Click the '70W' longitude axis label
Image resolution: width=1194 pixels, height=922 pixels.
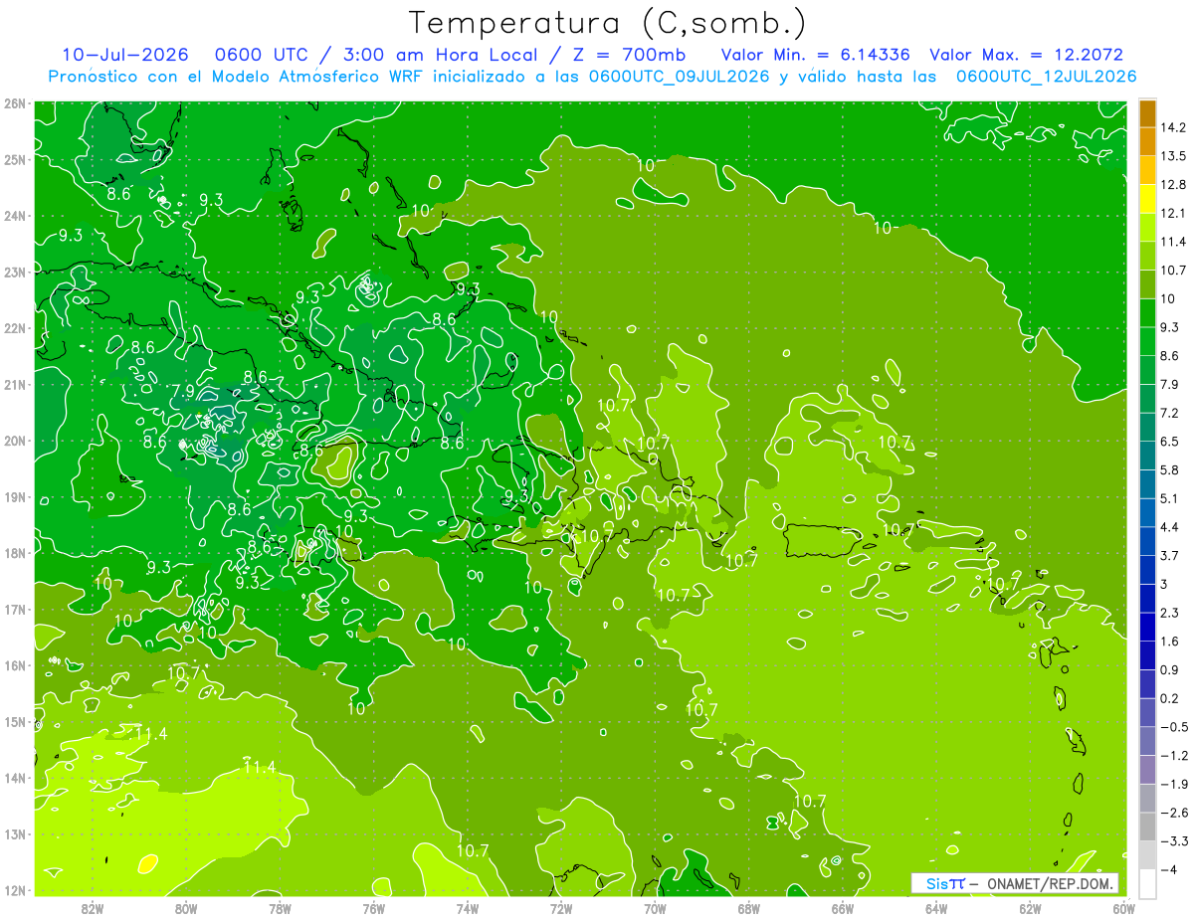[x=655, y=908]
